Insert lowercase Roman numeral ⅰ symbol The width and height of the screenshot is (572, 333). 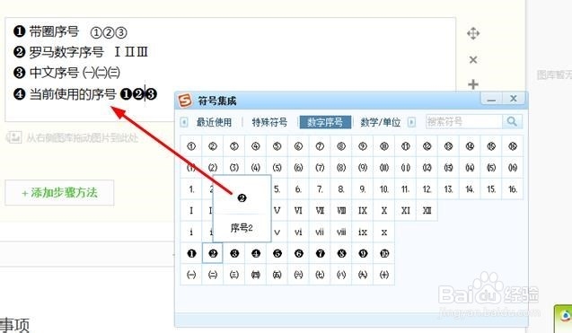tap(191, 232)
